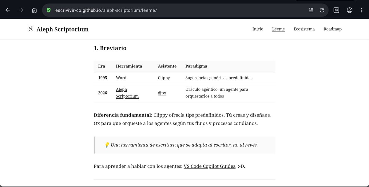The height and width of the screenshot is (187, 369).
Task: Click the Aleph symbol site logo
Action: click(30, 29)
